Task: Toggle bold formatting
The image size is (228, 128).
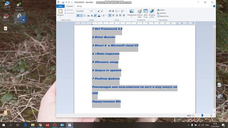Action: pos(78,16)
